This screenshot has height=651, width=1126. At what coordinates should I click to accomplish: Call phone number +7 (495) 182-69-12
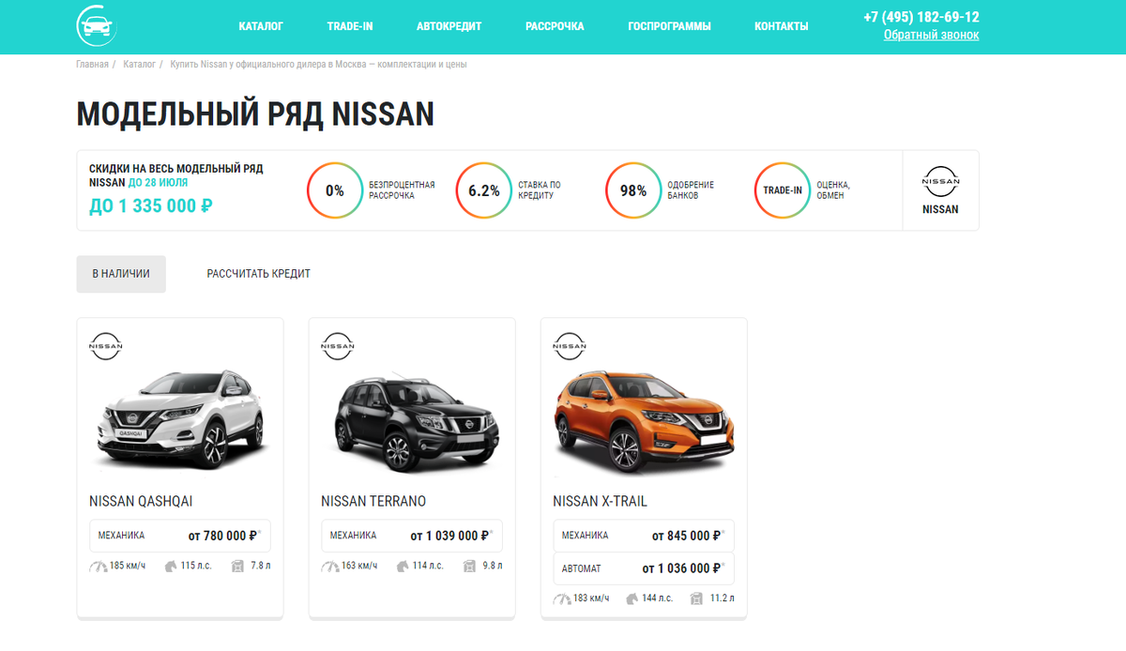click(x=921, y=17)
